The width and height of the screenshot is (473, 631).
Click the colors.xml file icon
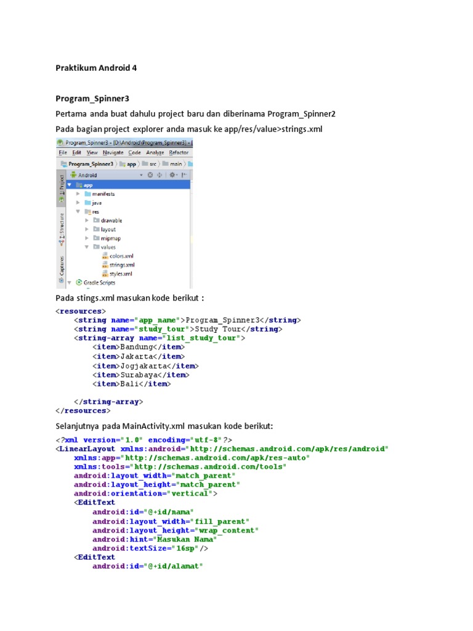[105, 256]
